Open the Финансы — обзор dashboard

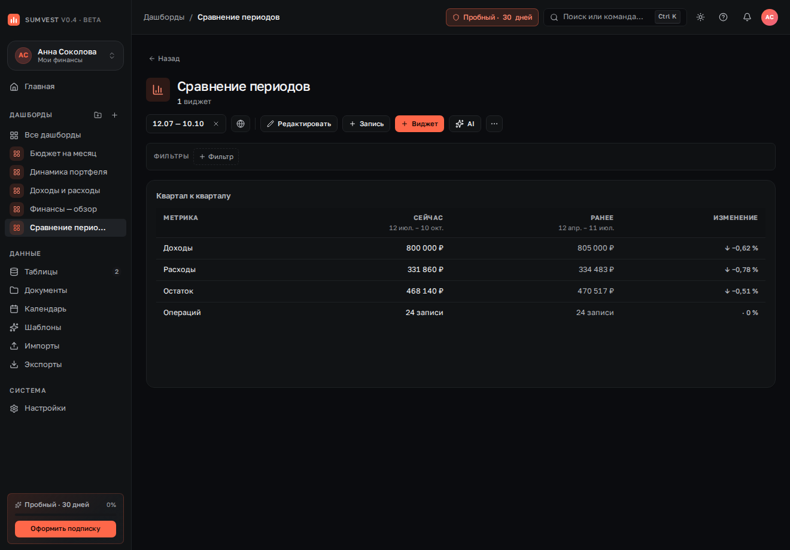pos(65,209)
